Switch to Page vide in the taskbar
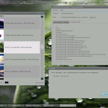This screenshot has height=108, width=108. 16,105
